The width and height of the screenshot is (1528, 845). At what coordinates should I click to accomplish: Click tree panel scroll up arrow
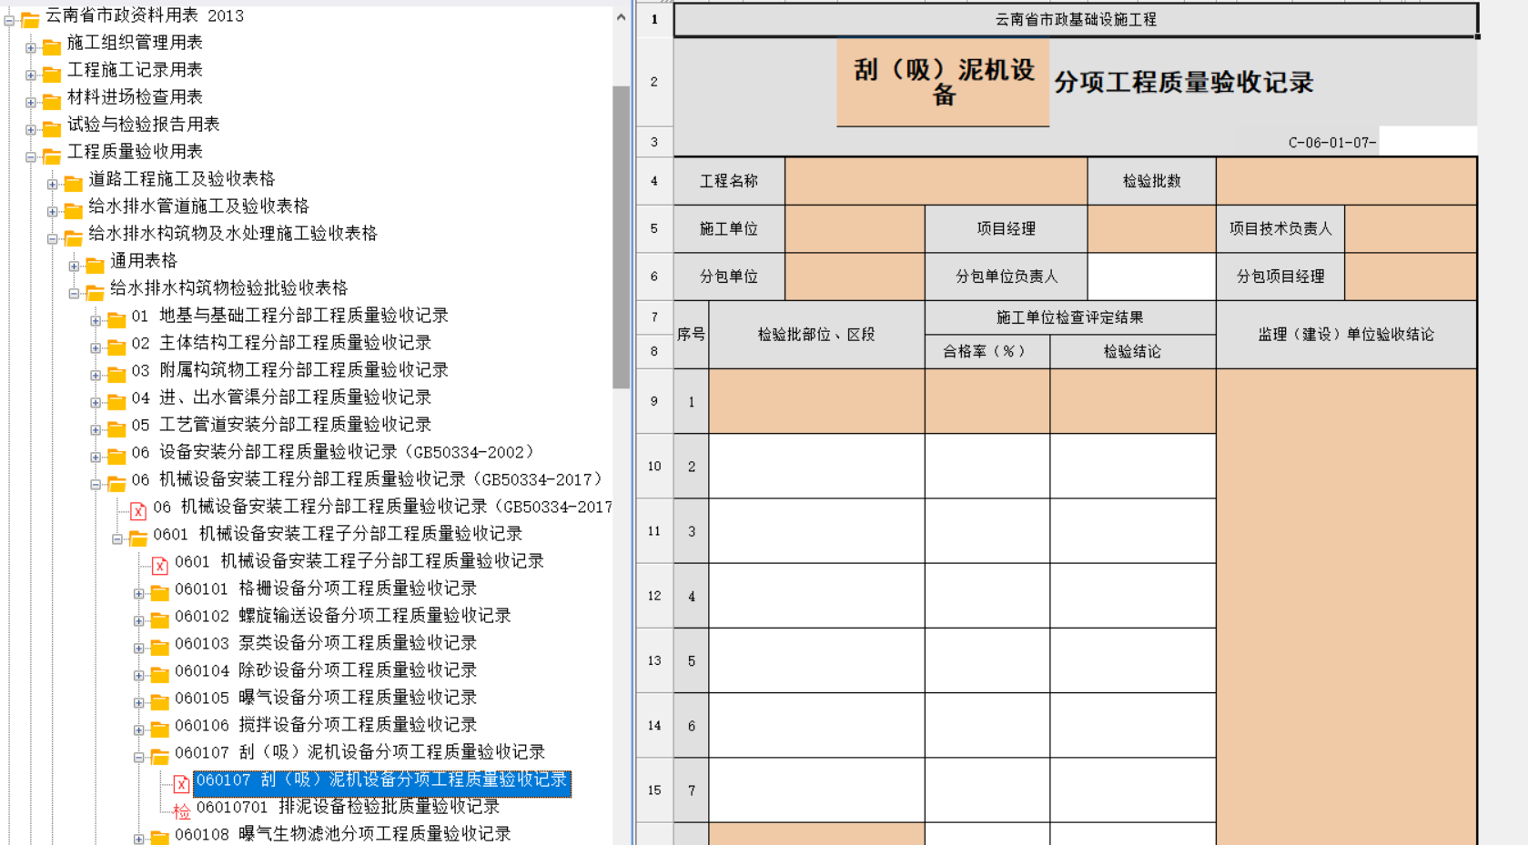click(x=621, y=17)
